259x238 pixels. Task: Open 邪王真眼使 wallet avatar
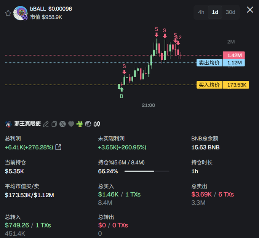click(8, 124)
